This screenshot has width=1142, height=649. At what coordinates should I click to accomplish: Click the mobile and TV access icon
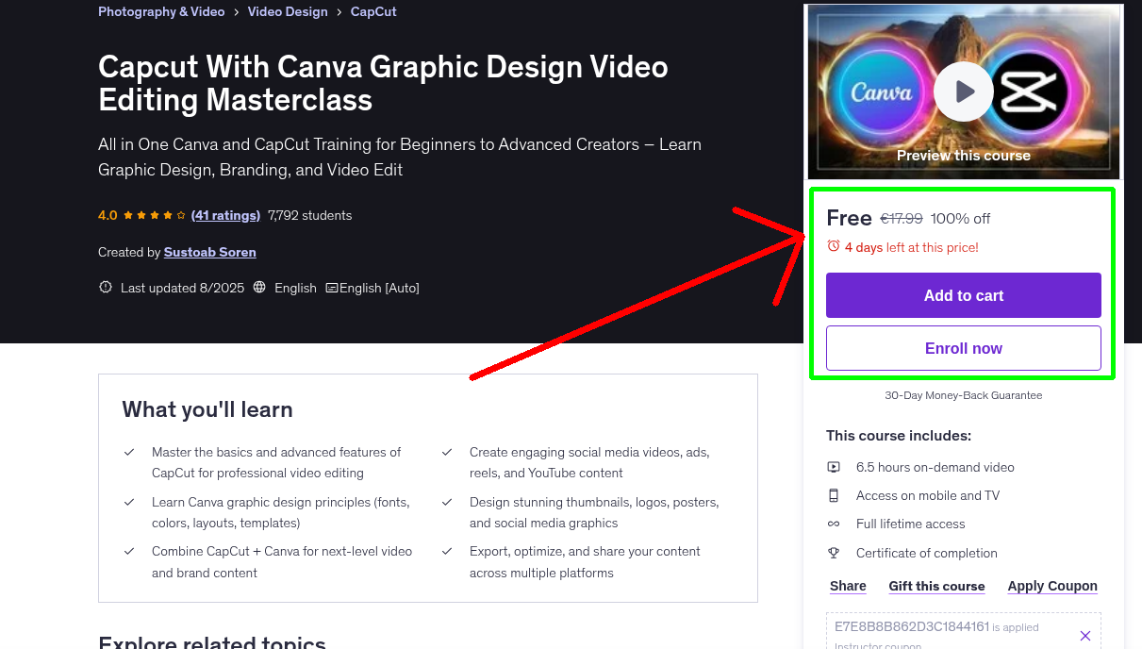[x=834, y=495]
